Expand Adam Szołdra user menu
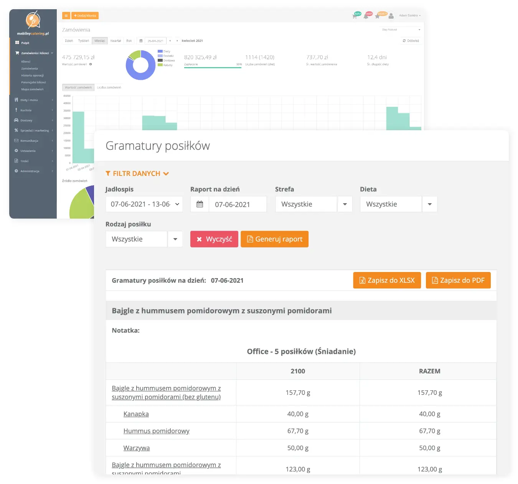 coord(410,16)
